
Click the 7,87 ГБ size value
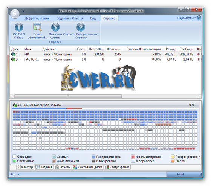171,59
